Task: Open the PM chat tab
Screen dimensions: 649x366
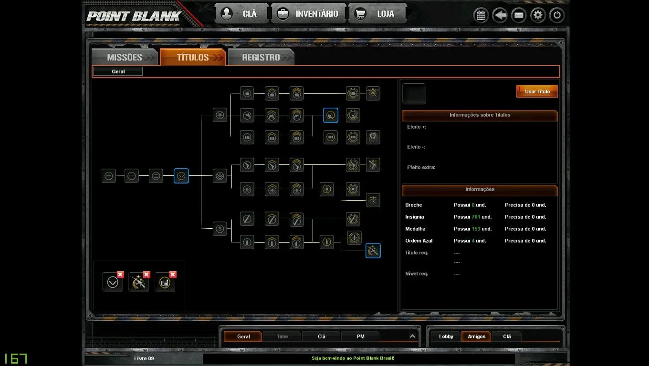Action: (x=361, y=336)
